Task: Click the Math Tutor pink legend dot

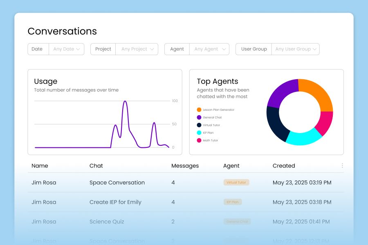Action: 200,140
